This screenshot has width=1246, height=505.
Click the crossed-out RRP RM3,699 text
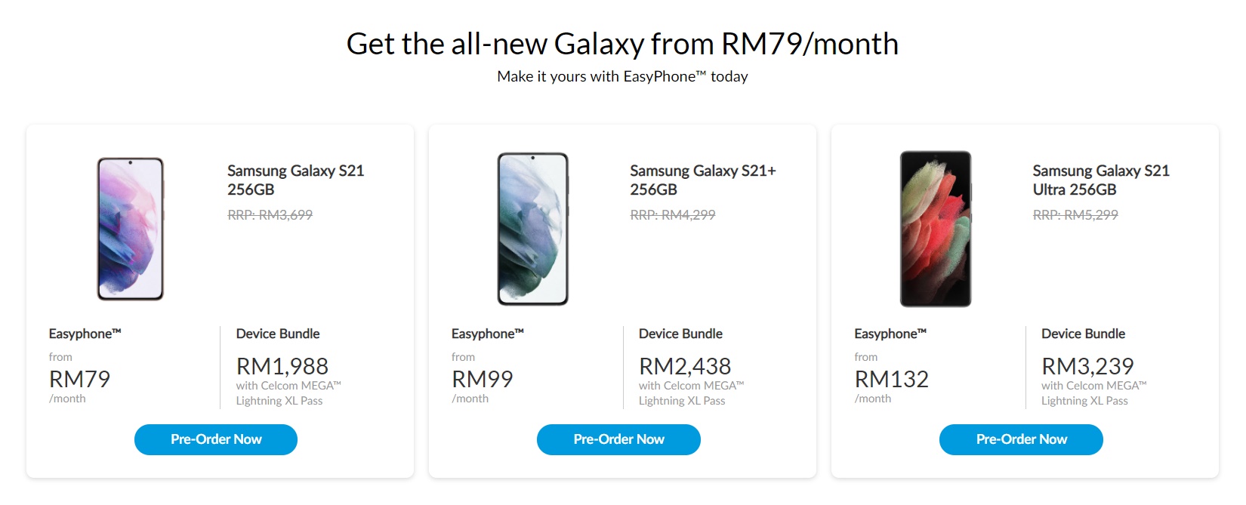point(270,215)
